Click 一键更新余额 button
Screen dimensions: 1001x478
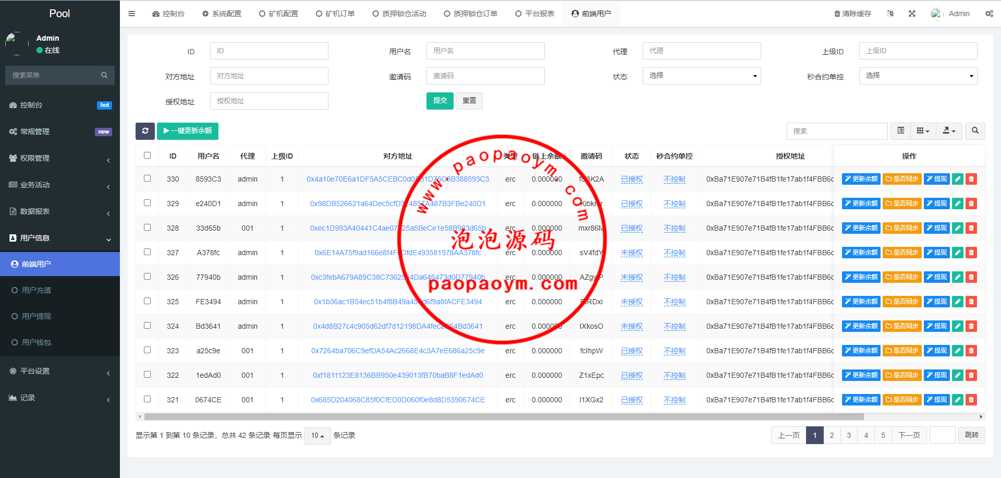point(188,131)
